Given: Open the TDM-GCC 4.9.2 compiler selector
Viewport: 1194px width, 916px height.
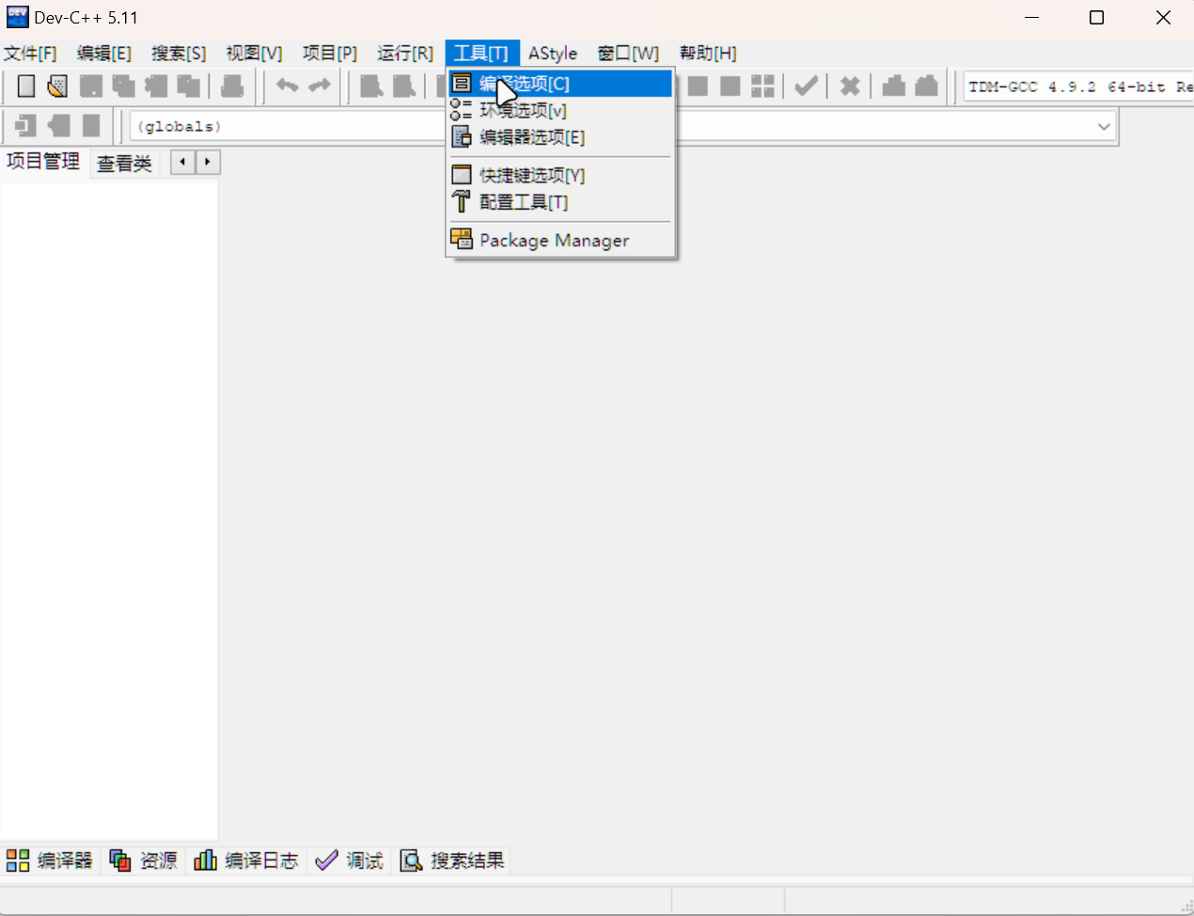Looking at the screenshot, I should pos(1078,87).
